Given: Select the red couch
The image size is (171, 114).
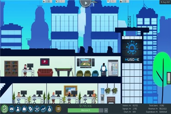Looking at the screenshot, I should pos(45,72).
